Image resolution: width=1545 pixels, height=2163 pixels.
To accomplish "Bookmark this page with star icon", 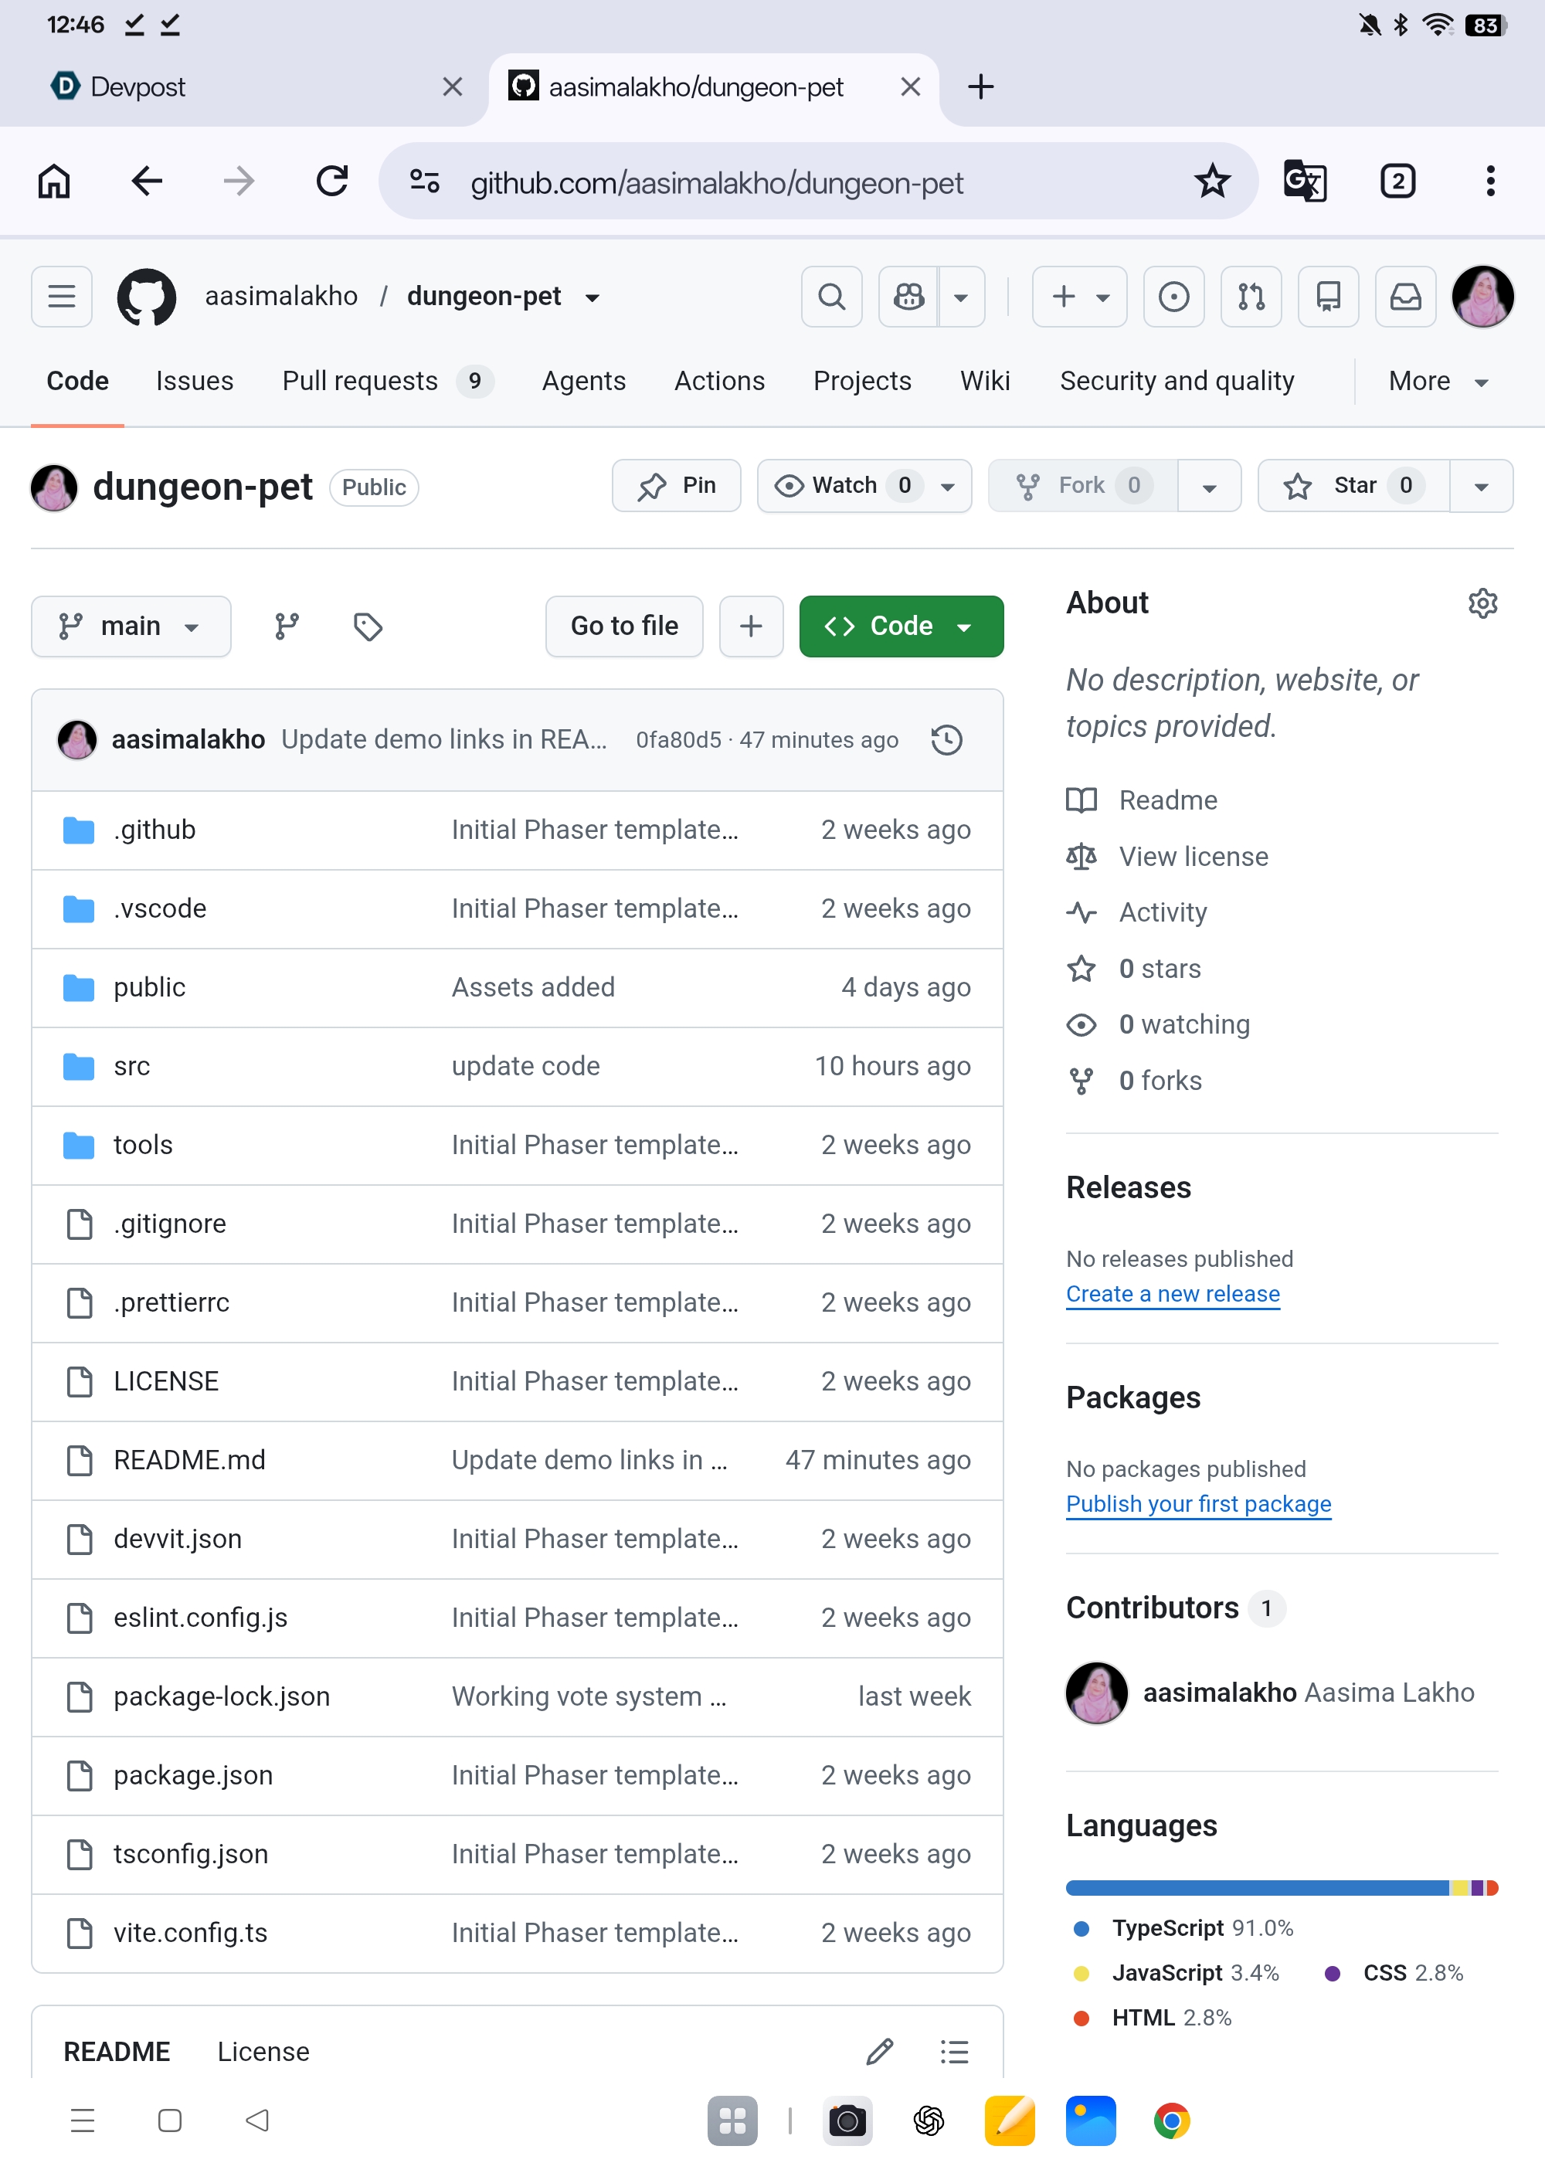I will coord(1212,181).
